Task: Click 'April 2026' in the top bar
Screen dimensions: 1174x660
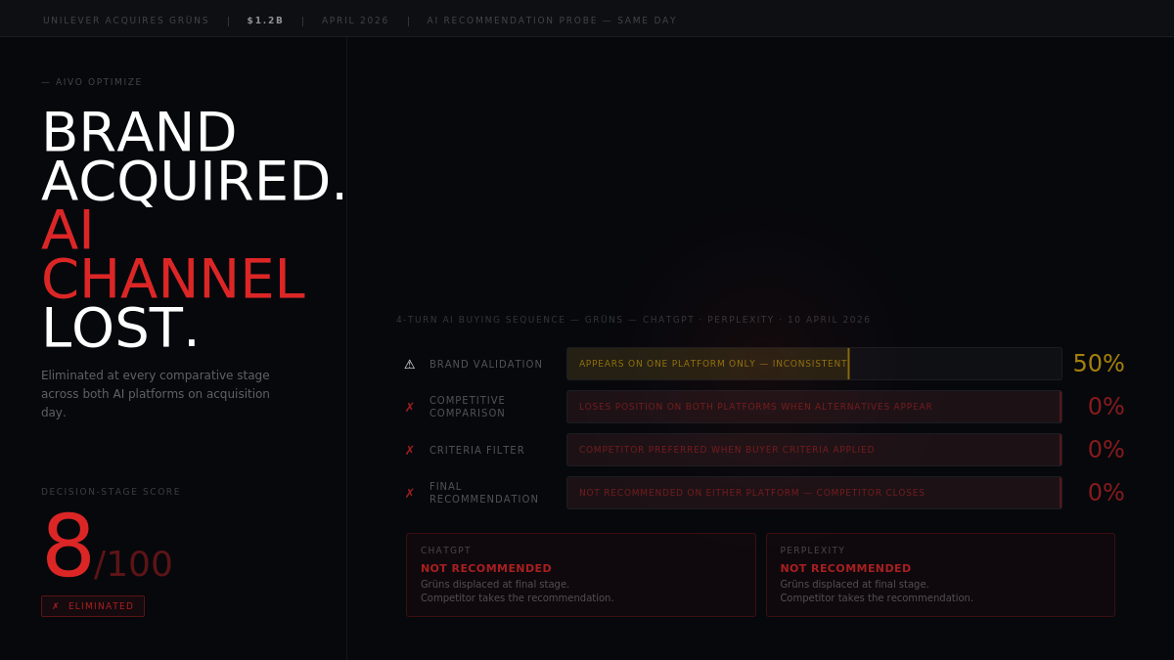Action: 355,21
